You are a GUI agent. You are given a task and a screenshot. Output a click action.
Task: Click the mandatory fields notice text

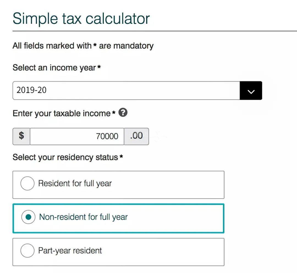[83, 46]
